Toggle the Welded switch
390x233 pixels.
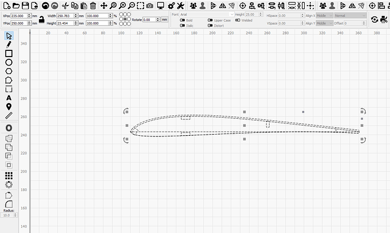237,20
